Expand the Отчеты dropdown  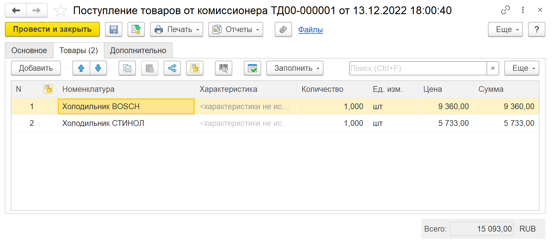(235, 29)
